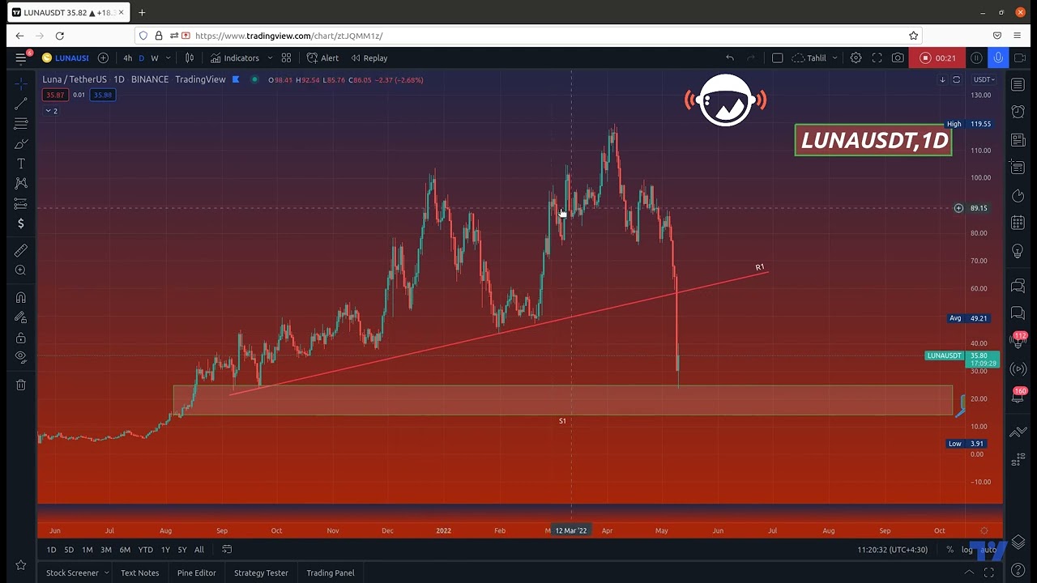Create an Alert from the toolbar
Screen dimensions: 1037x583
click(322, 57)
